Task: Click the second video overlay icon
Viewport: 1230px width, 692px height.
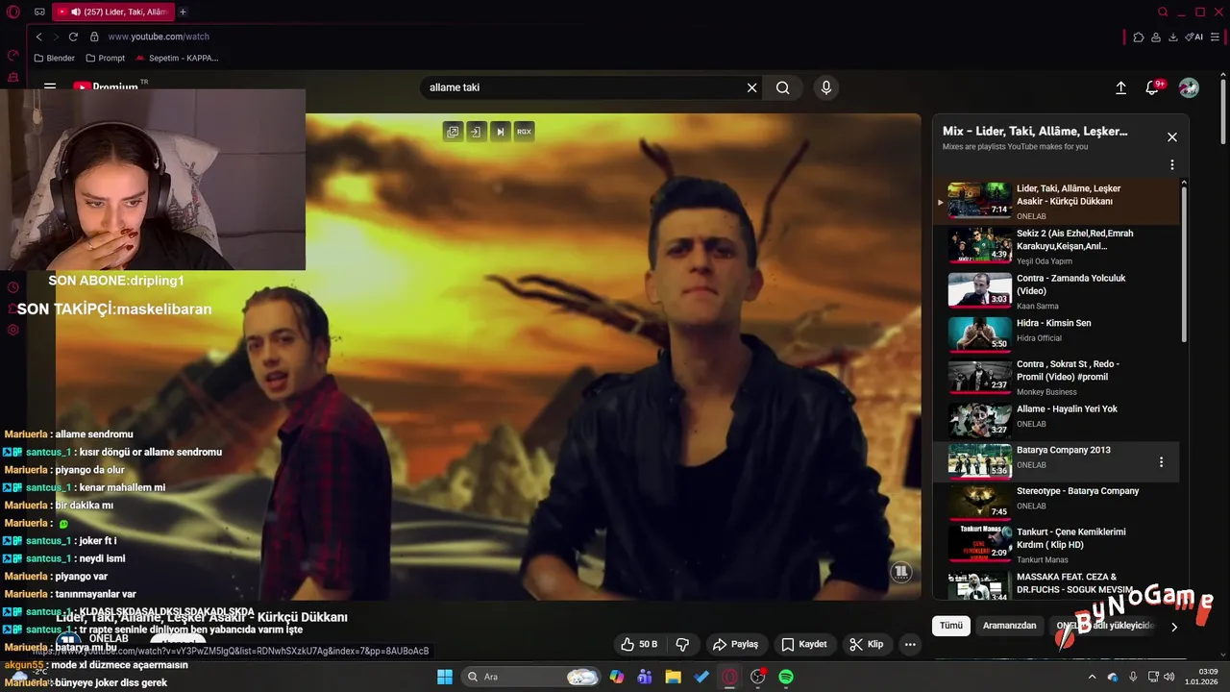Action: click(x=476, y=132)
